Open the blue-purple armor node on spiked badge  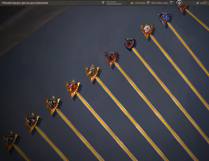pos(164,18)
